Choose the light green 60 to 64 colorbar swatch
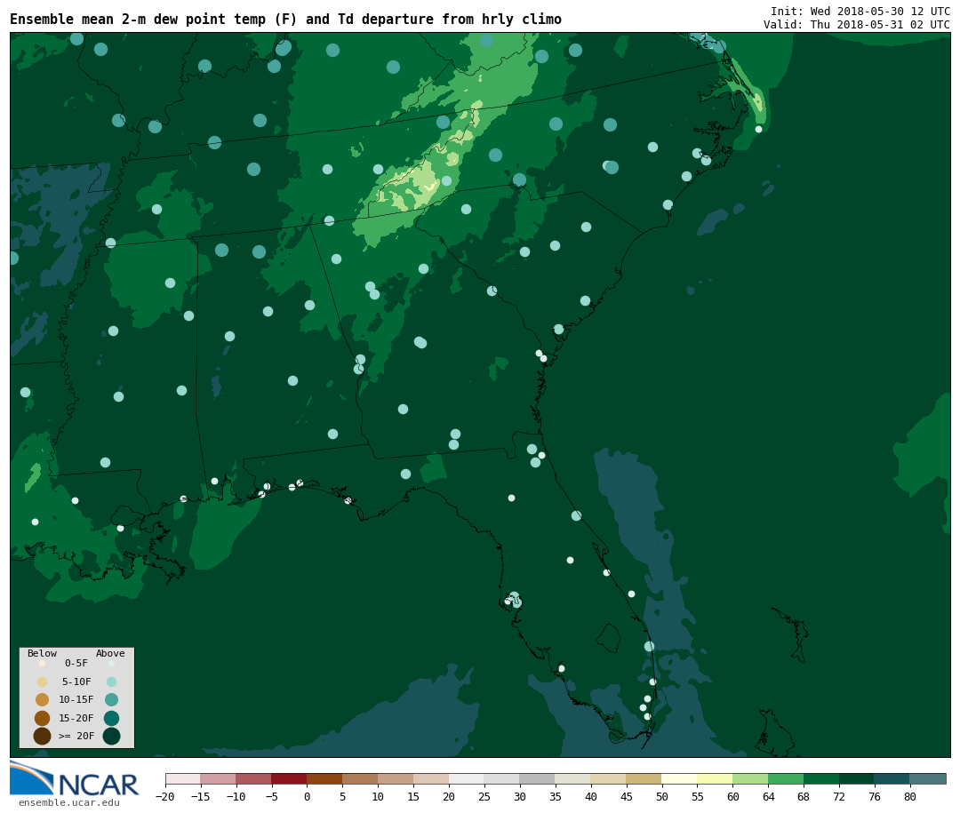This screenshot has height=813, width=960. click(750, 779)
